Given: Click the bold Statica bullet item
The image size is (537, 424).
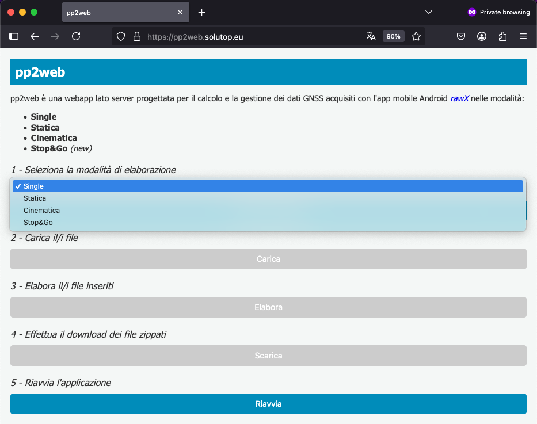Looking at the screenshot, I should coord(45,128).
